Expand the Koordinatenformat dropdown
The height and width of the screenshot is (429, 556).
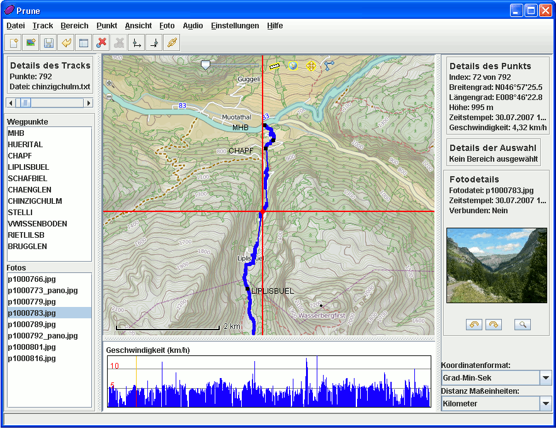546,378
